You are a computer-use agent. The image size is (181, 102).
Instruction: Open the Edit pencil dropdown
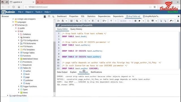pos(104,21)
